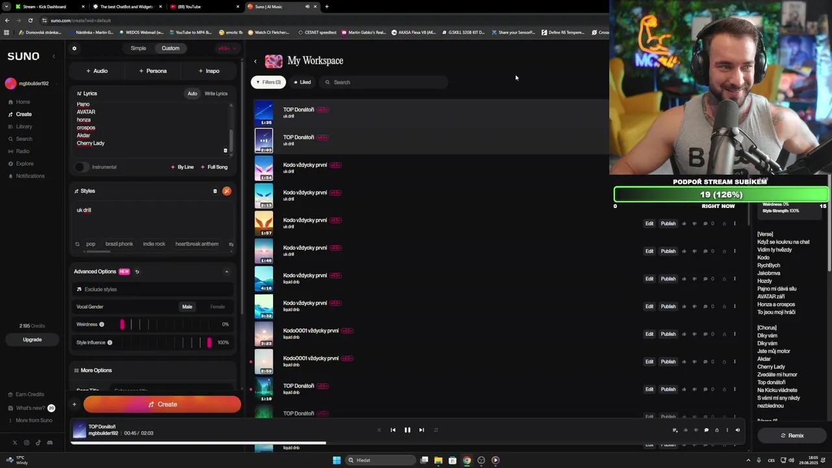Choose Female vocal gender
The height and width of the screenshot is (468, 832).
(218, 307)
